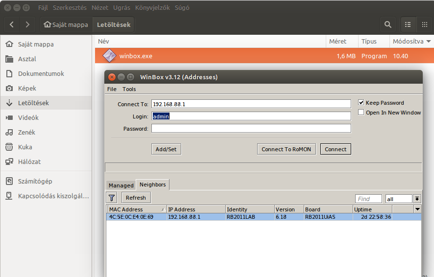Switch to grid view icon
This screenshot has width=434, height=277.
(425, 24)
